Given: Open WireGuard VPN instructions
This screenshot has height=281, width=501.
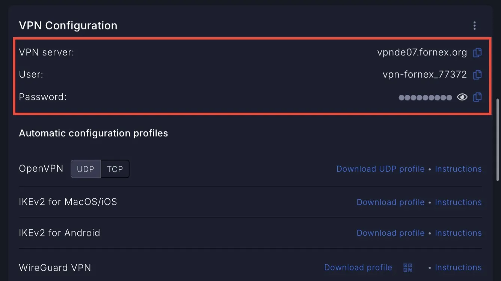Looking at the screenshot, I should [458, 268].
